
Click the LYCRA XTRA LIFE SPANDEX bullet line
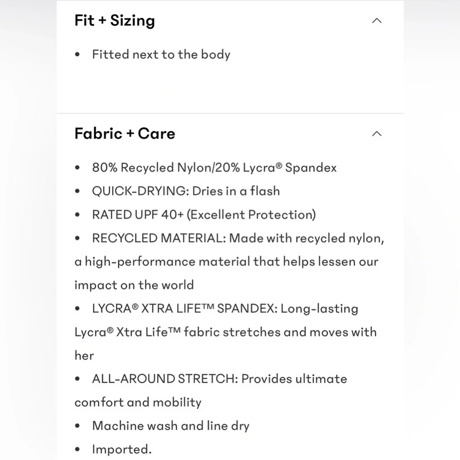225,308
